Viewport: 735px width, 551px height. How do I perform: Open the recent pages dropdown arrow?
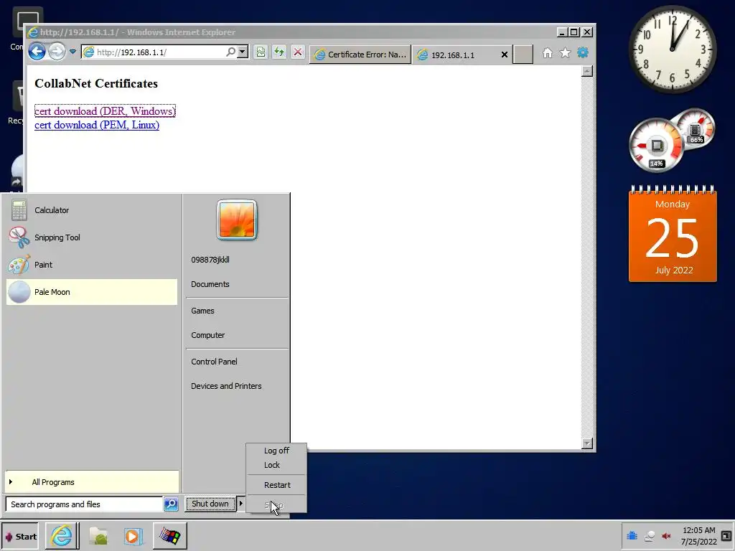pos(72,52)
